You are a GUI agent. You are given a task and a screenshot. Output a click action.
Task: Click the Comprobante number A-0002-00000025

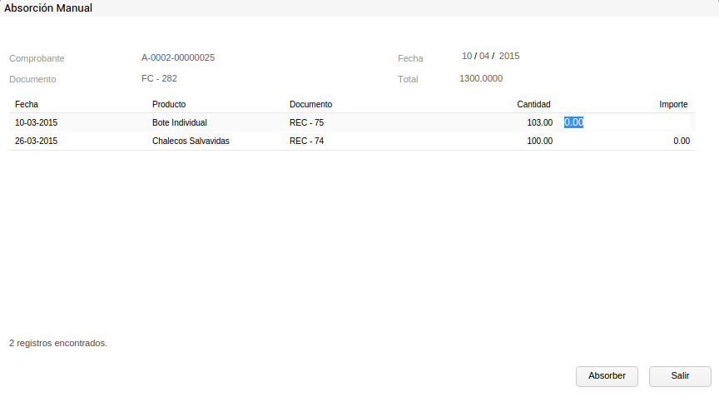(x=178, y=57)
